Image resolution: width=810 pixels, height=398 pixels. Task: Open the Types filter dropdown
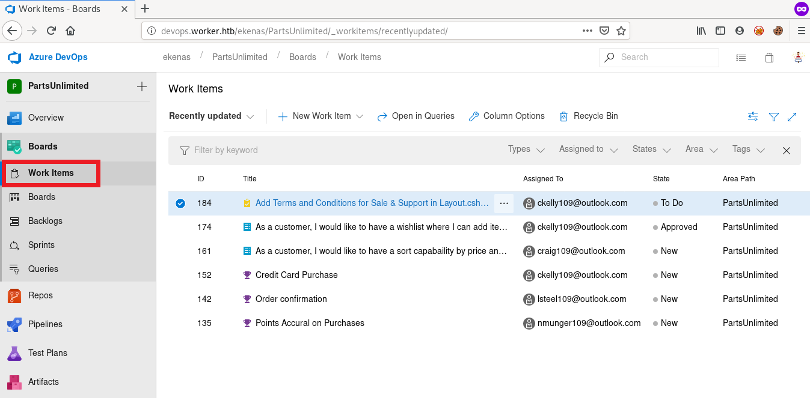526,149
